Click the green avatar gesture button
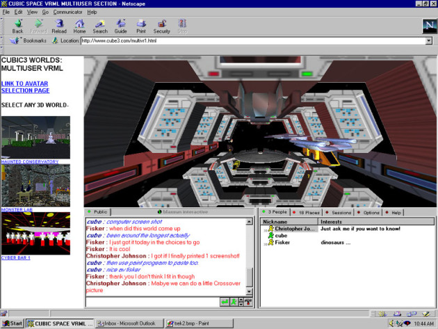The width and height of the screenshot is (438, 329). pos(234,302)
